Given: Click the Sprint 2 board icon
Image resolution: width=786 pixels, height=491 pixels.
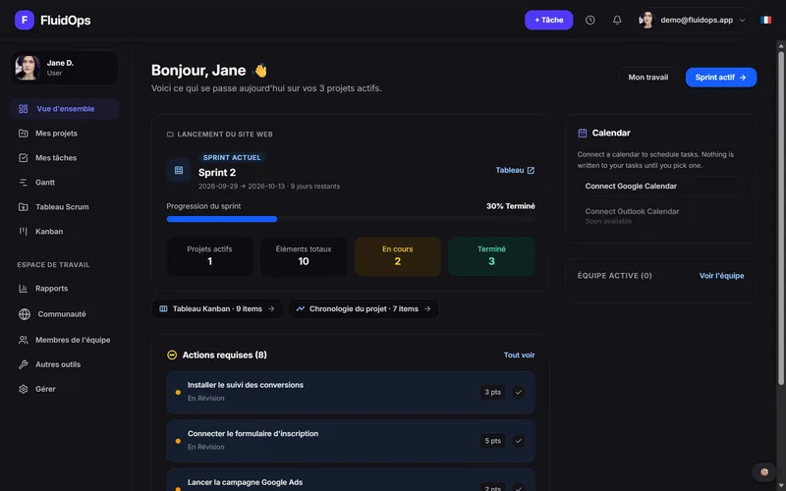Looking at the screenshot, I should 179,170.
